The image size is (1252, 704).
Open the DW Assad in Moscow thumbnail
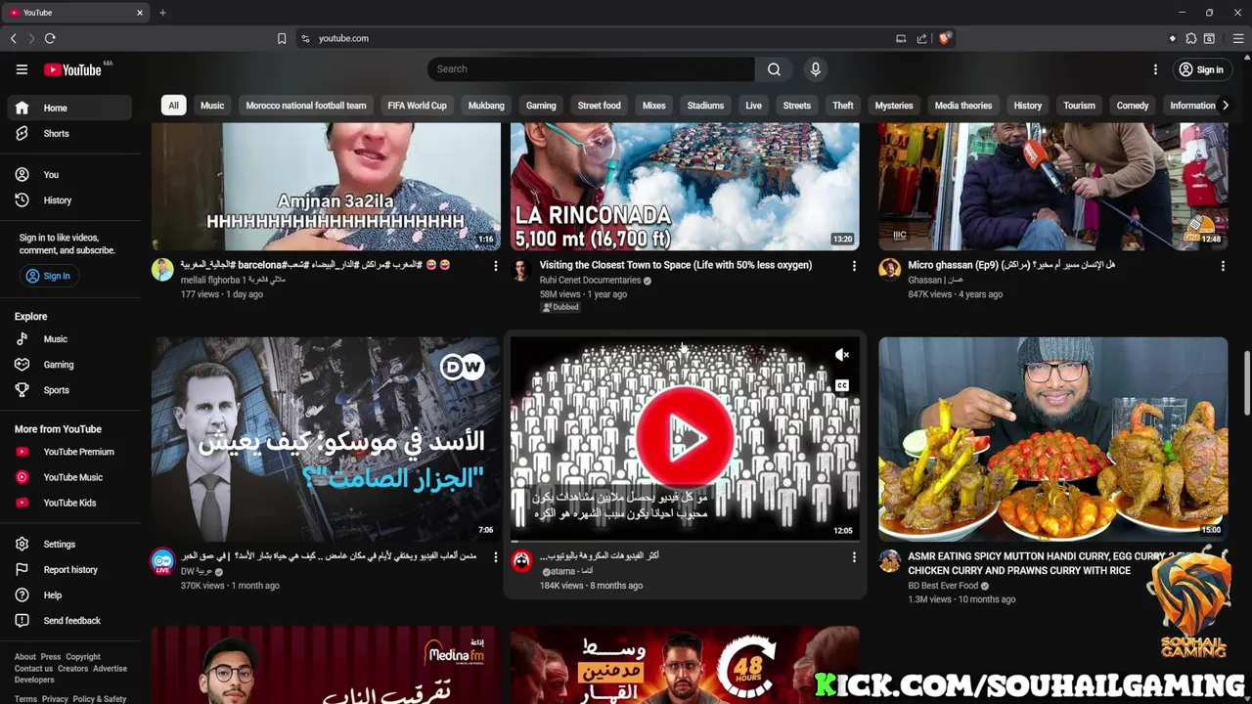[x=326, y=439]
